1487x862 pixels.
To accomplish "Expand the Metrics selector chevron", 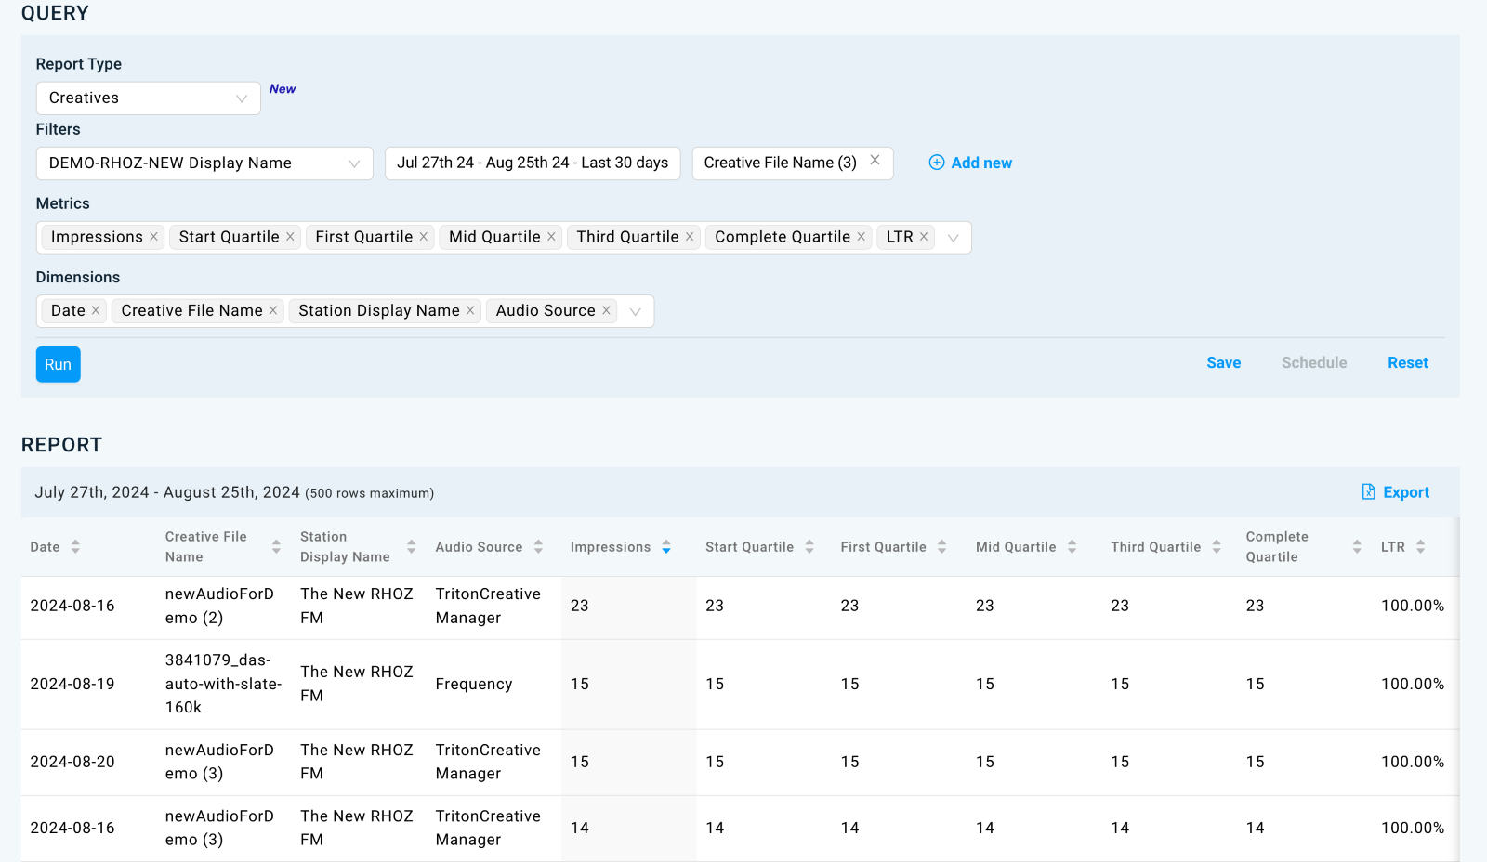I will [953, 238].
